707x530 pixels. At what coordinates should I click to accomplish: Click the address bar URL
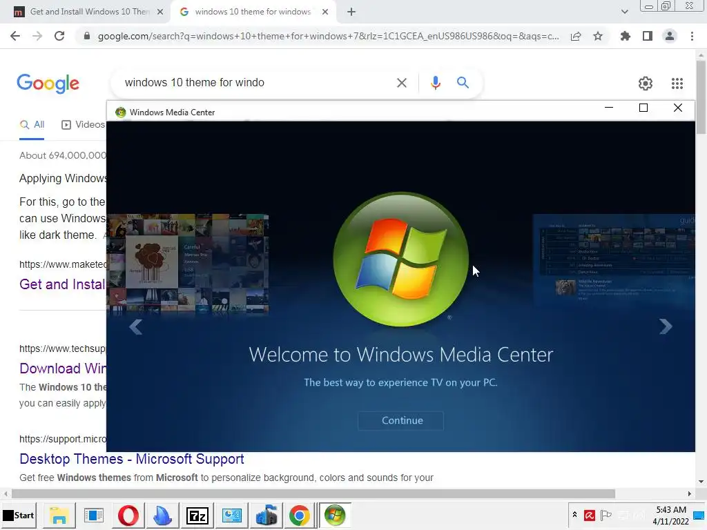click(x=328, y=37)
